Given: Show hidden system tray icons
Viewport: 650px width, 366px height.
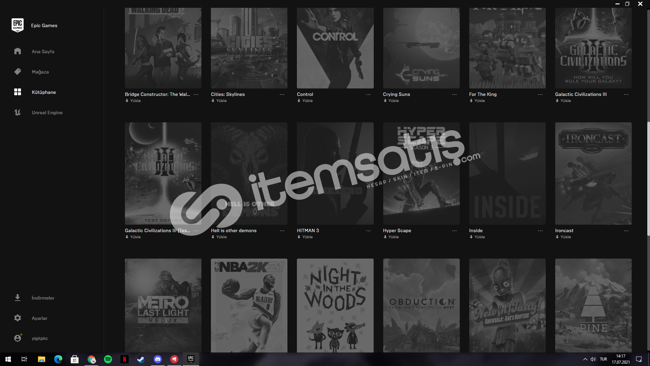Looking at the screenshot, I should point(585,359).
